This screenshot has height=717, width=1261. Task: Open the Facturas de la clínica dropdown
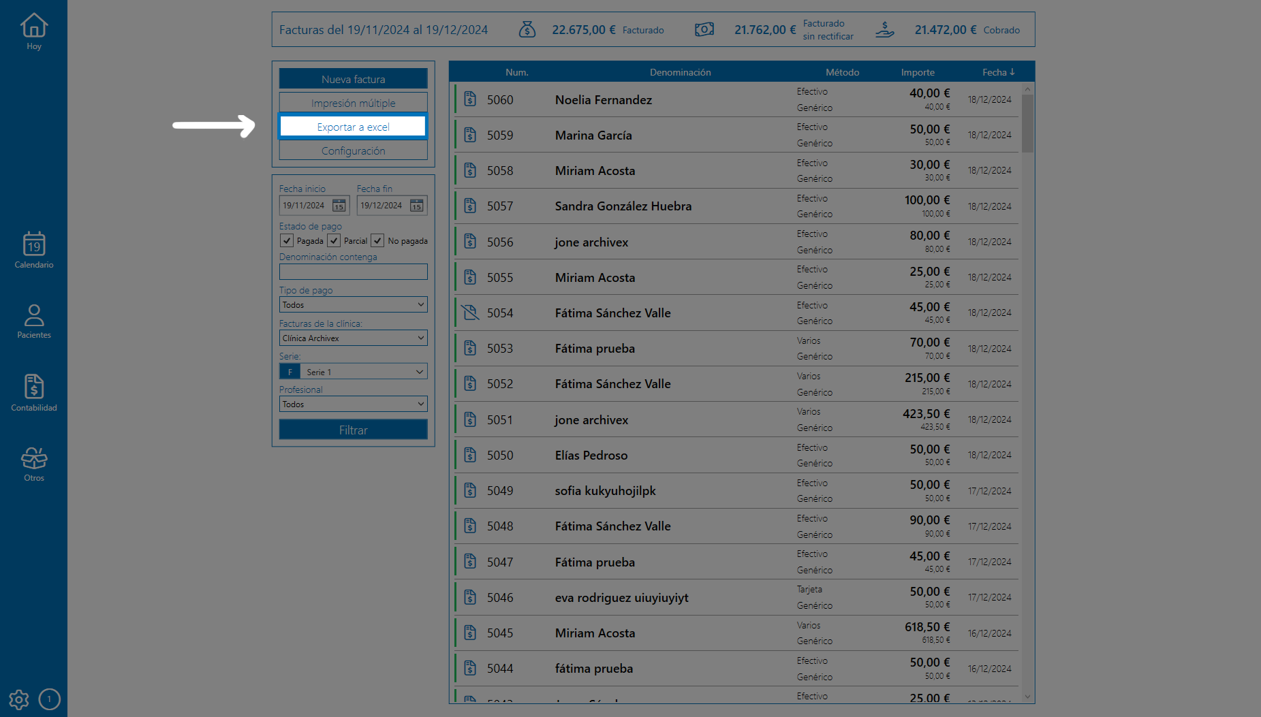(353, 338)
